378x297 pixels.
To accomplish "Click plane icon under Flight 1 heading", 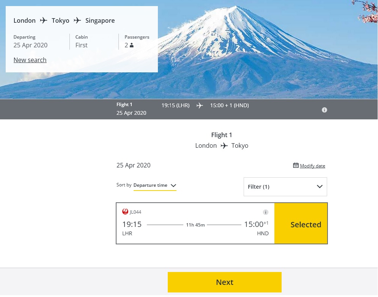I will click(224, 146).
